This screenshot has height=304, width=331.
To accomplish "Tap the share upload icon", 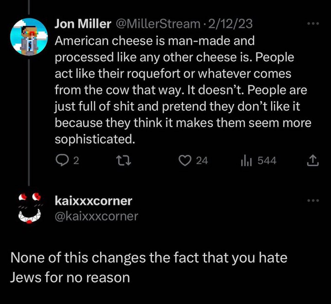I will 313,160.
